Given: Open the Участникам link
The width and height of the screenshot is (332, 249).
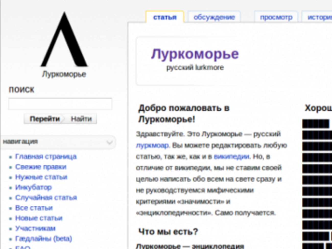Looking at the screenshot, I should pyautogui.click(x=35, y=228).
